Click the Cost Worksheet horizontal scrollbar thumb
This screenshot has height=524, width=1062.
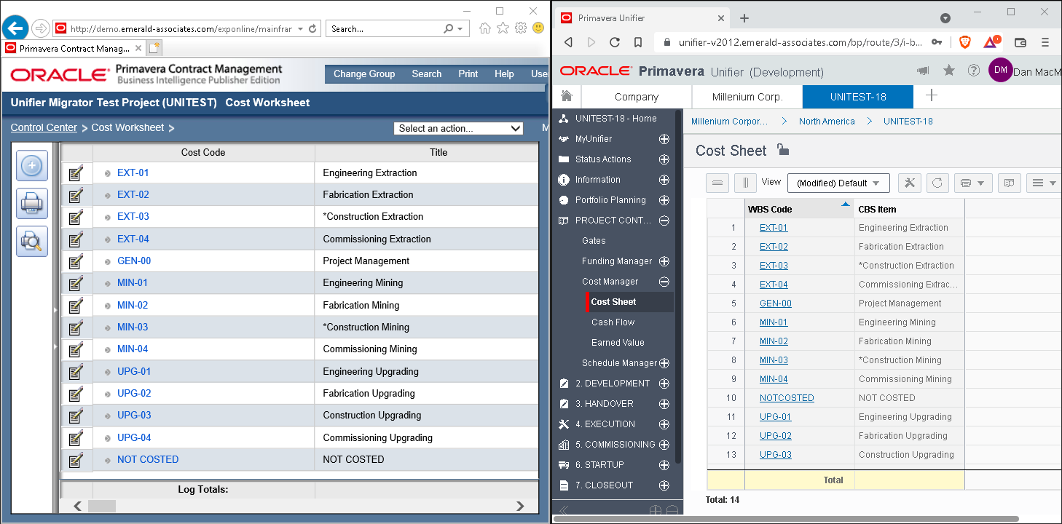[x=101, y=506]
